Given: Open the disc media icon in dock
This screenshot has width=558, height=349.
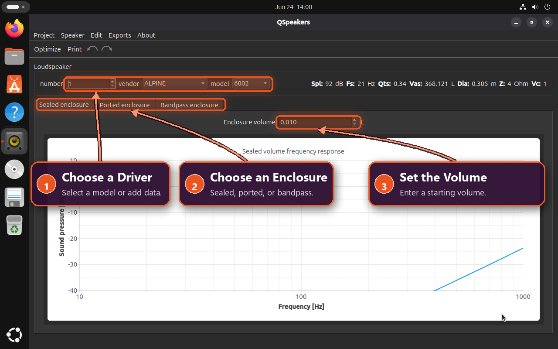Looking at the screenshot, I should tap(14, 169).
